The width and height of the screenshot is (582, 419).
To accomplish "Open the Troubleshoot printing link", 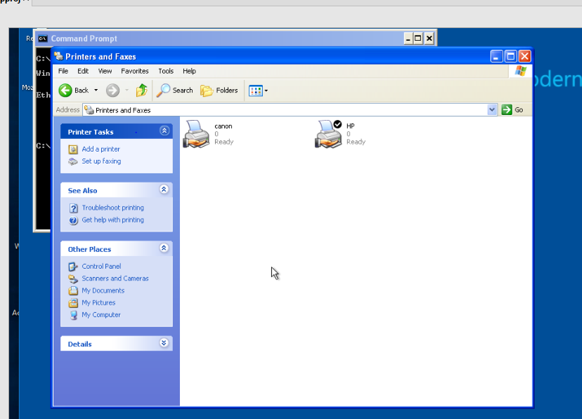I will pyautogui.click(x=112, y=208).
